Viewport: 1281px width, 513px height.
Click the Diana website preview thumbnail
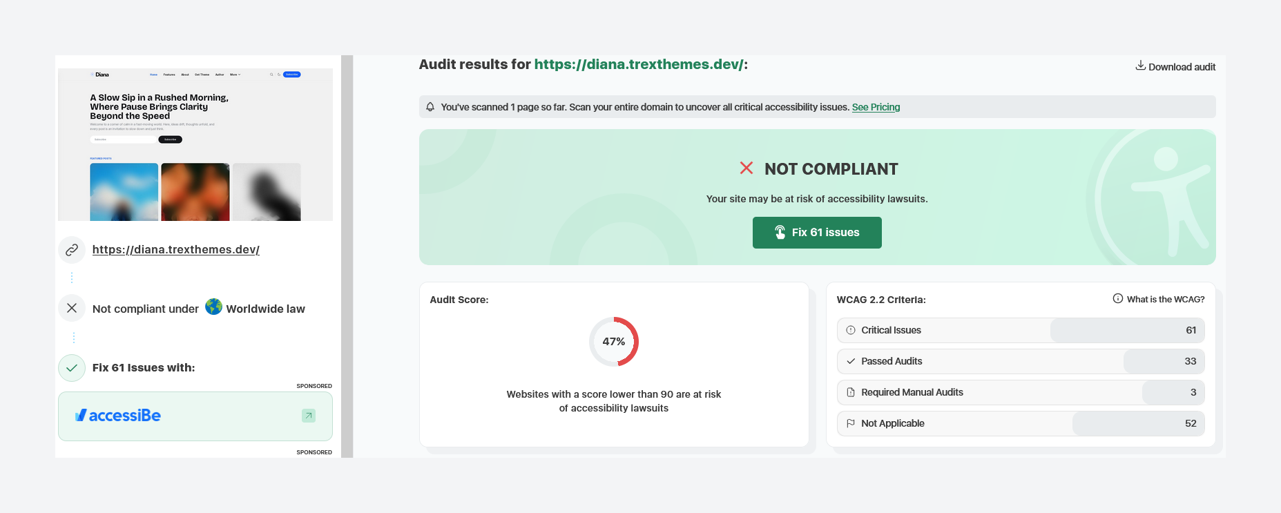point(195,145)
